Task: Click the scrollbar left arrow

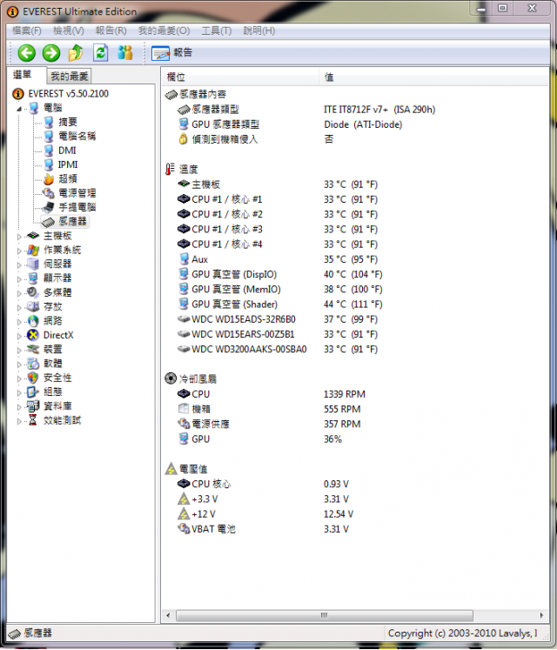Action: (168, 615)
